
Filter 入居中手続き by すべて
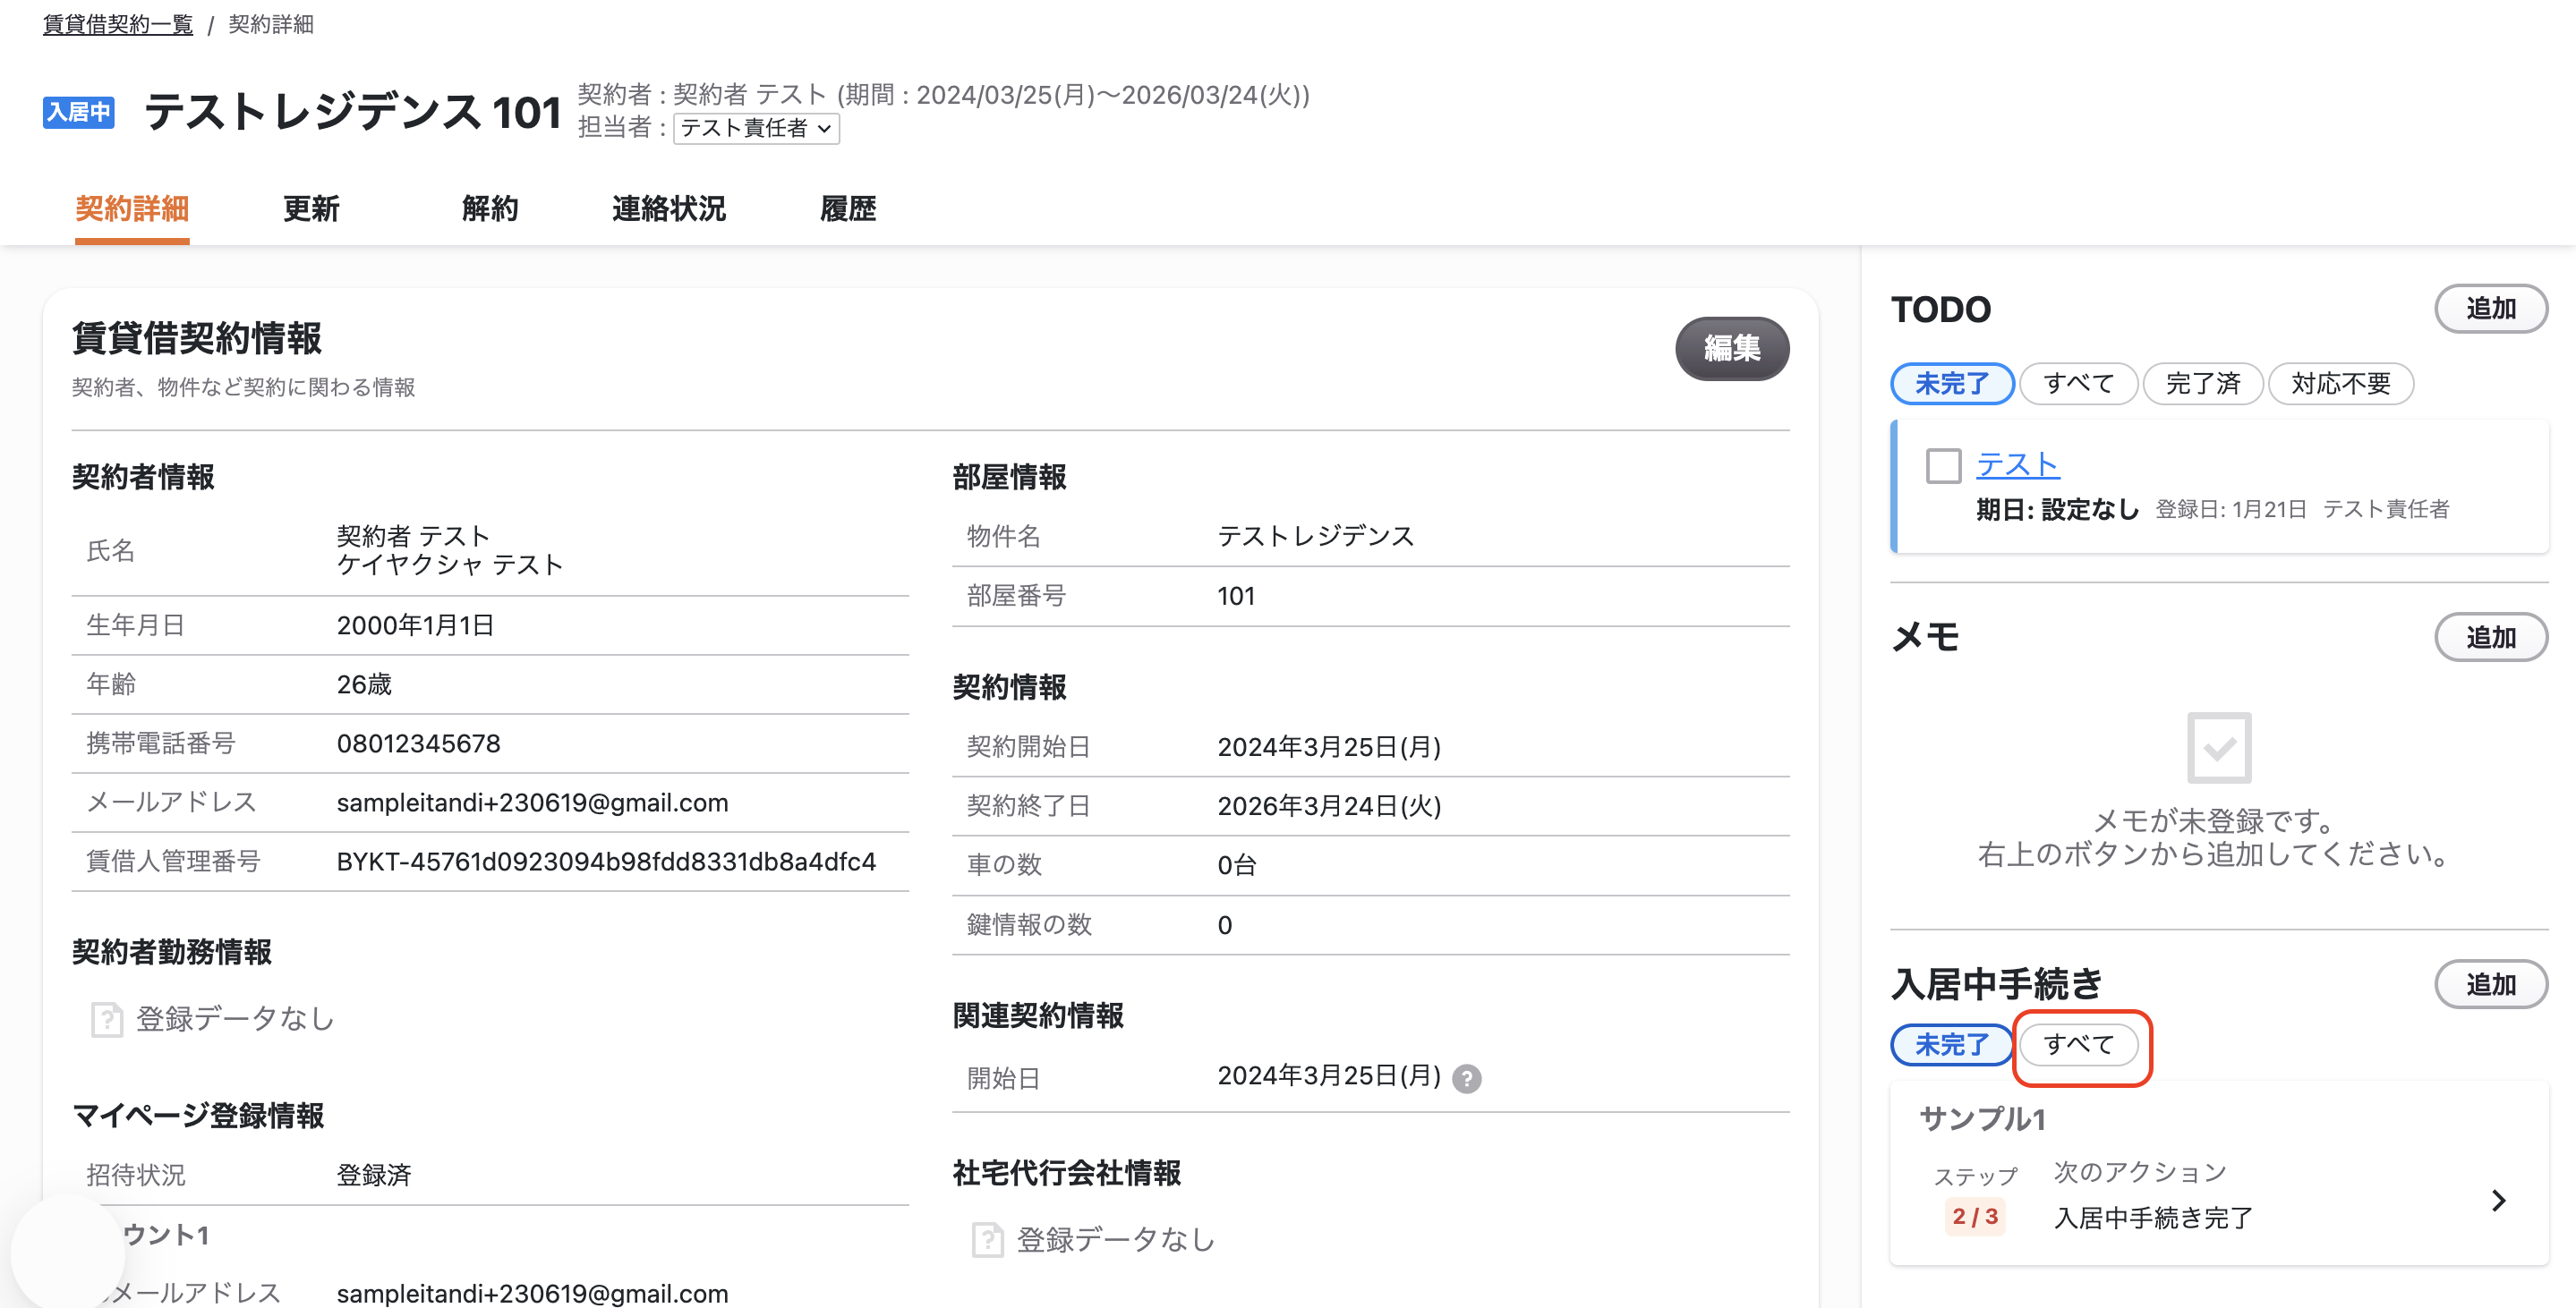[x=2078, y=1045]
